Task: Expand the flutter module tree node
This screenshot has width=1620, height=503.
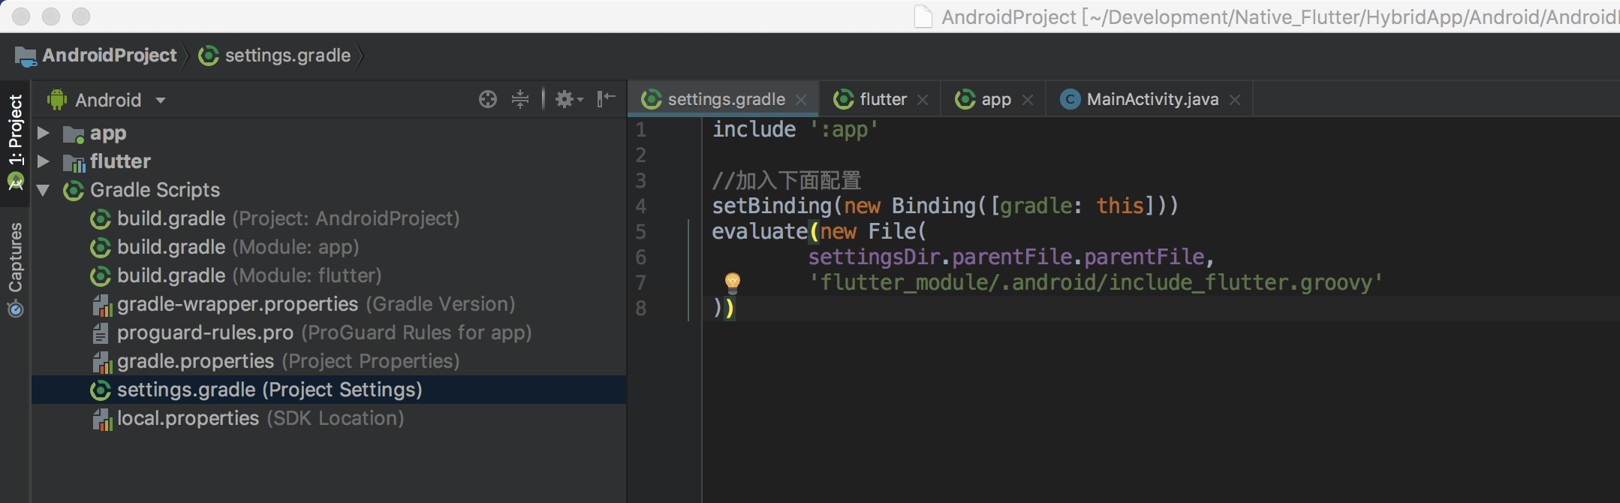Action: [x=44, y=161]
